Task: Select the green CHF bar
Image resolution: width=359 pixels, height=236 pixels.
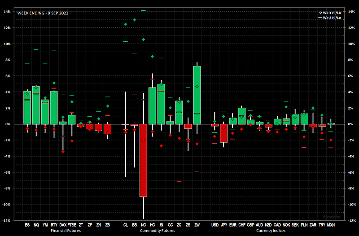Action: pyautogui.click(x=241, y=116)
